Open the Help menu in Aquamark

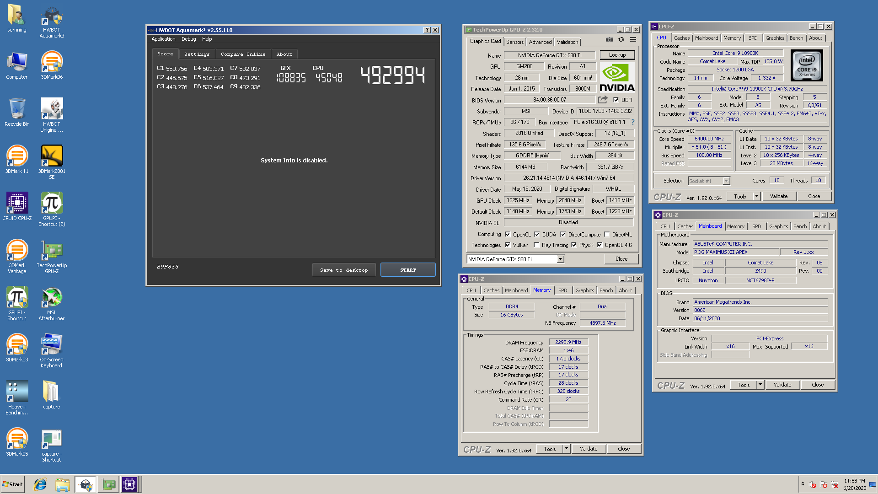(x=207, y=39)
